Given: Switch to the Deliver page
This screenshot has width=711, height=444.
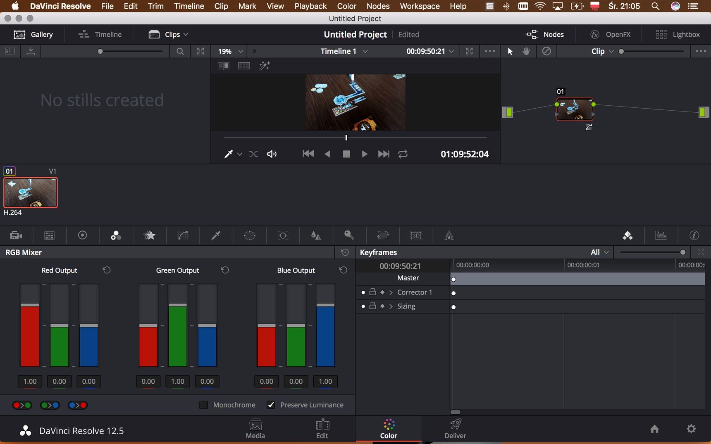Looking at the screenshot, I should (x=455, y=429).
